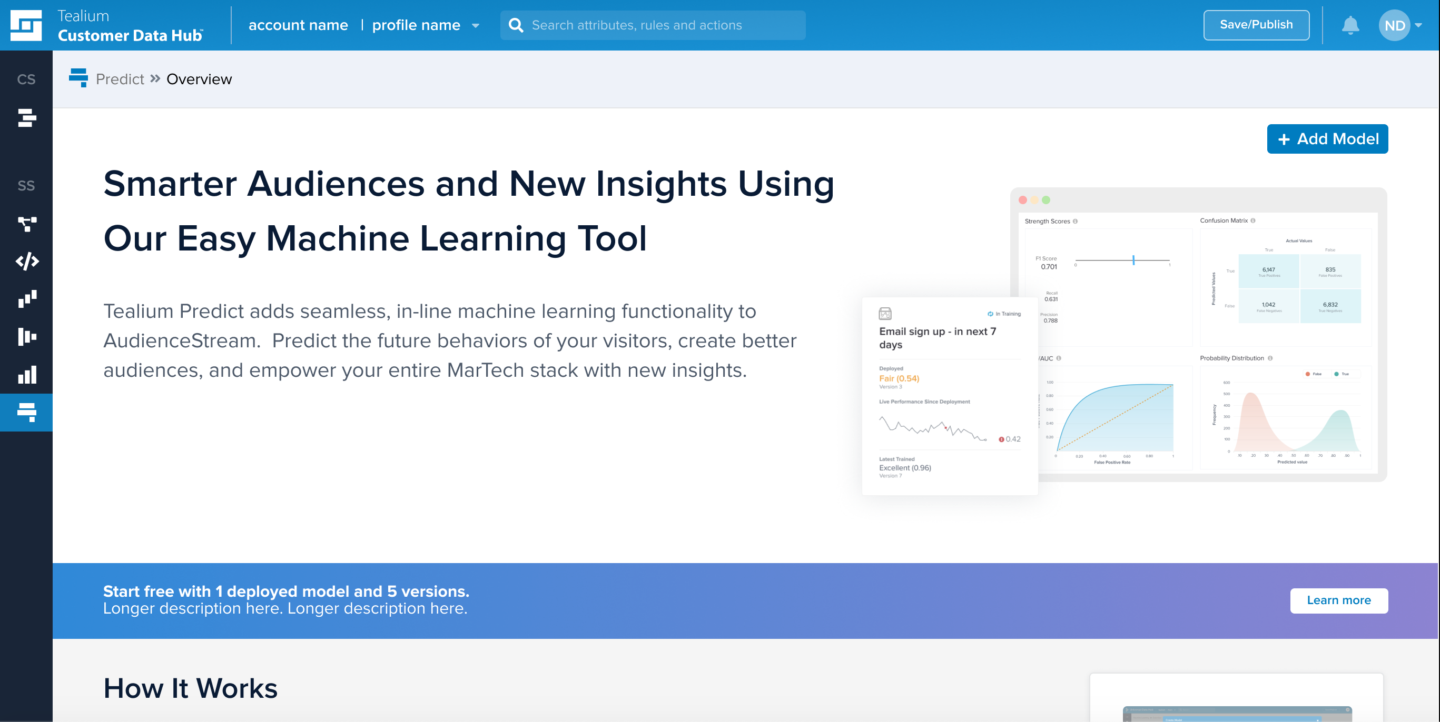Focus the search attributes, rules and actions field
Viewport: 1440px width, 722px height.
(653, 25)
